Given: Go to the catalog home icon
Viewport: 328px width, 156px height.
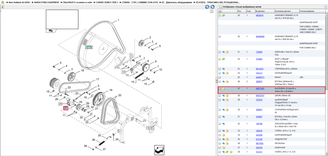Looking at the screenshot, I should [3, 2].
